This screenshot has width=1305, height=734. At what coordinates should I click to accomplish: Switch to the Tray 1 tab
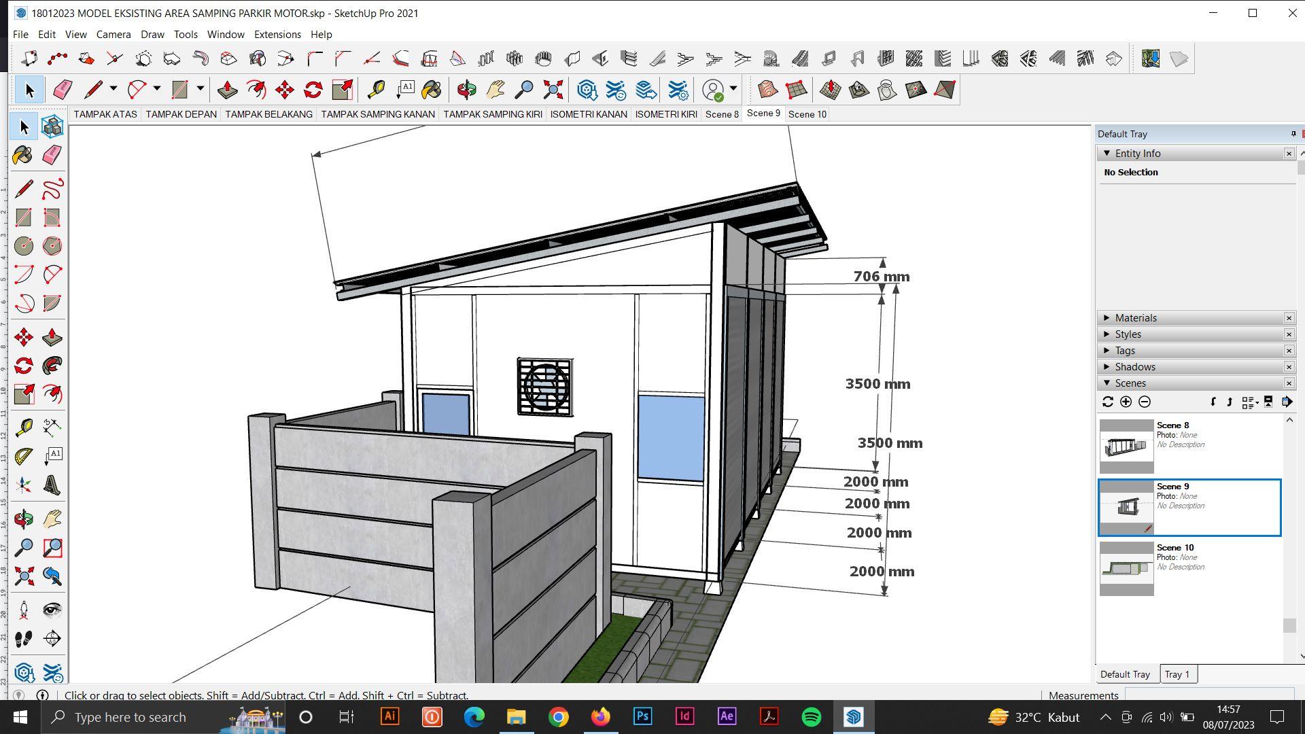click(x=1177, y=674)
